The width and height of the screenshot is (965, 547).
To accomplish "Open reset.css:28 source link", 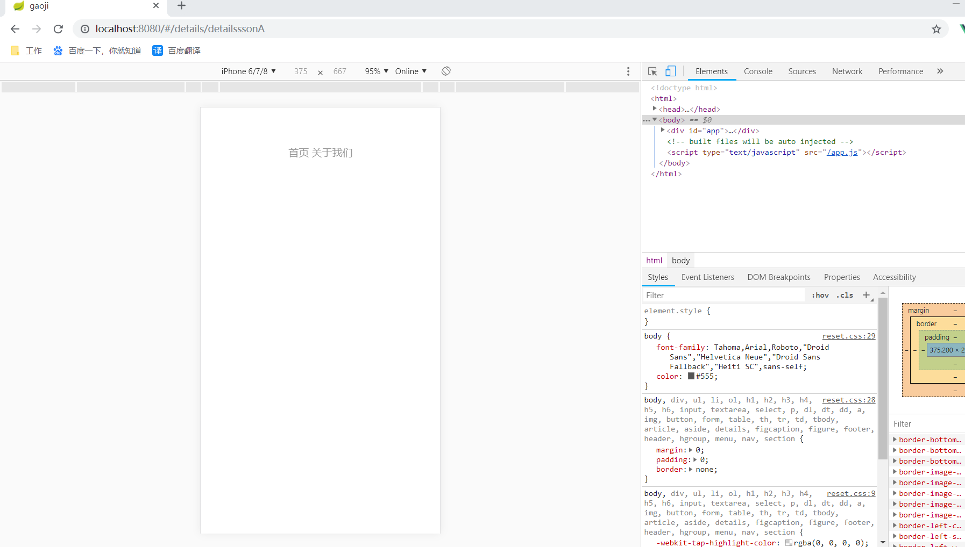I will (x=848, y=400).
